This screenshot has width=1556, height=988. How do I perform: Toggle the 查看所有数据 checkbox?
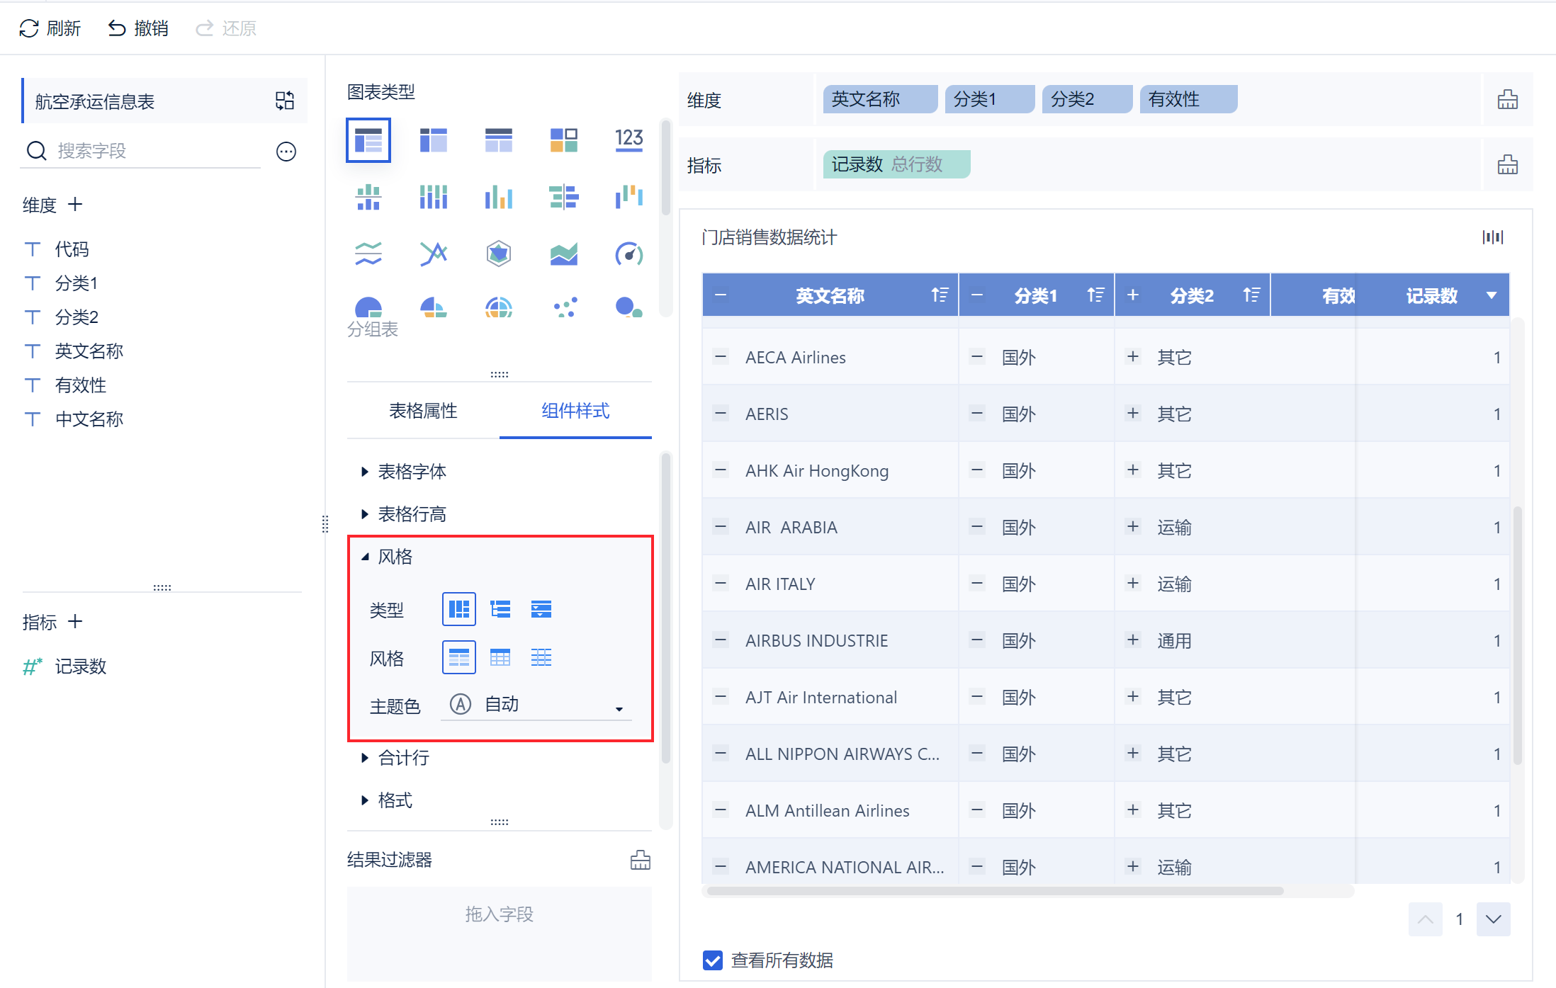coord(713,960)
